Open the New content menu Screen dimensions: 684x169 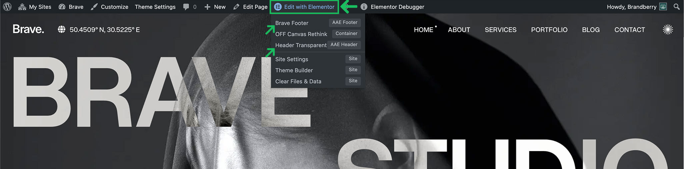pyautogui.click(x=215, y=7)
